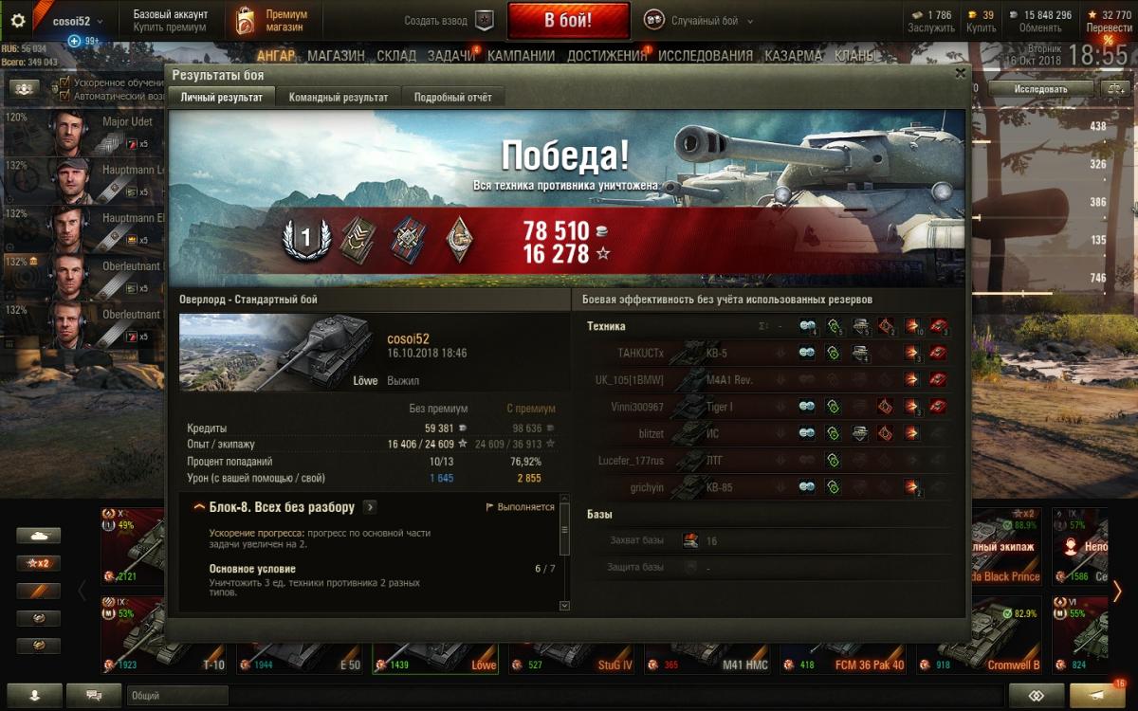The width and height of the screenshot is (1138, 711).
Task: Switch to the Командный результат tab
Action: (339, 97)
